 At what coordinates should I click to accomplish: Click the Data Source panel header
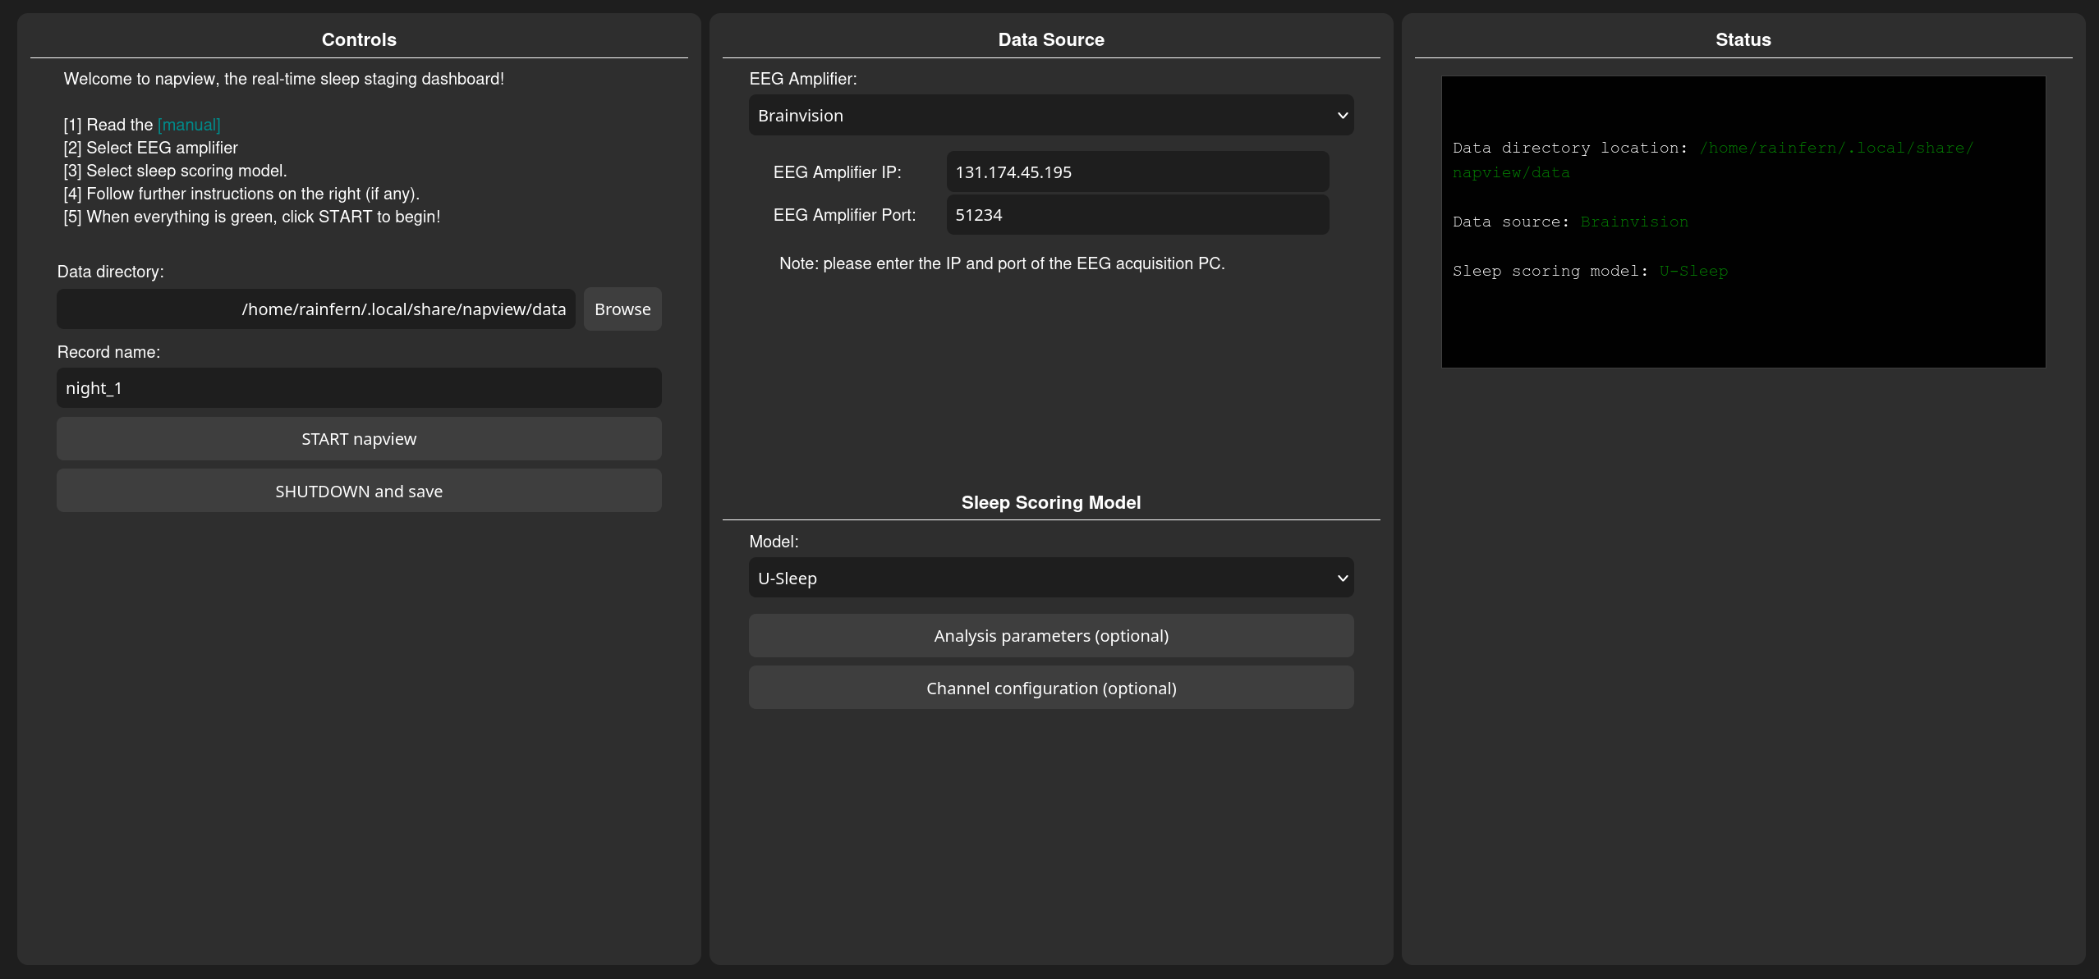point(1050,39)
